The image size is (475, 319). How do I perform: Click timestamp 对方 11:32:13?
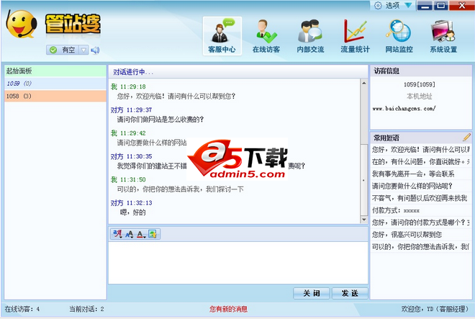(131, 203)
